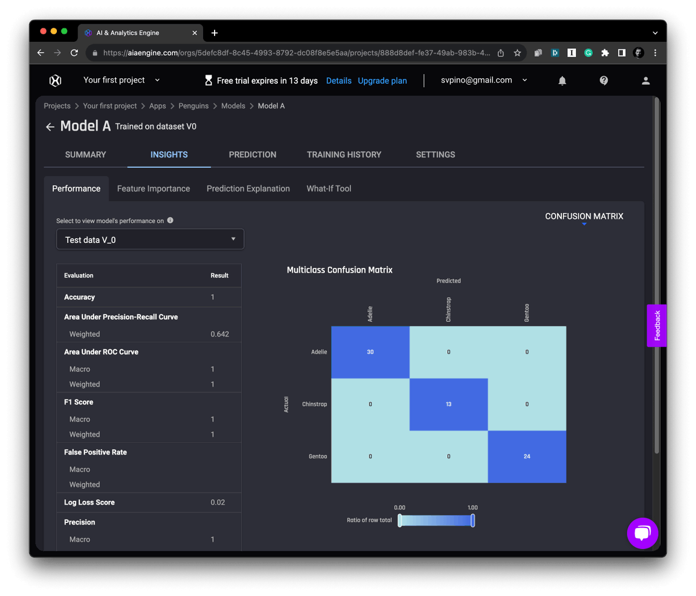The image size is (696, 596).
Task: Go to Your first project breadcrumb
Action: click(110, 106)
